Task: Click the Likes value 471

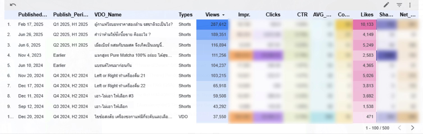Action: click(x=370, y=117)
